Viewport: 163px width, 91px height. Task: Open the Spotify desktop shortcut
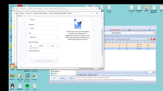pos(27,87)
